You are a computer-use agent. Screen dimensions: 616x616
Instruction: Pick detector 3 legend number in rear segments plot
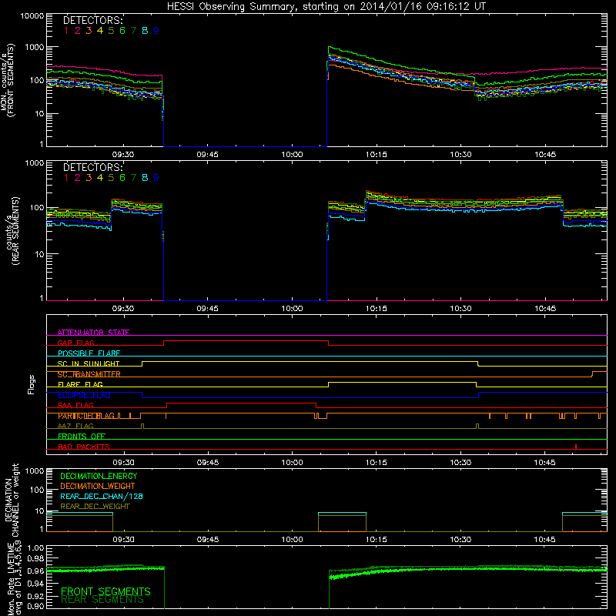coord(89,178)
